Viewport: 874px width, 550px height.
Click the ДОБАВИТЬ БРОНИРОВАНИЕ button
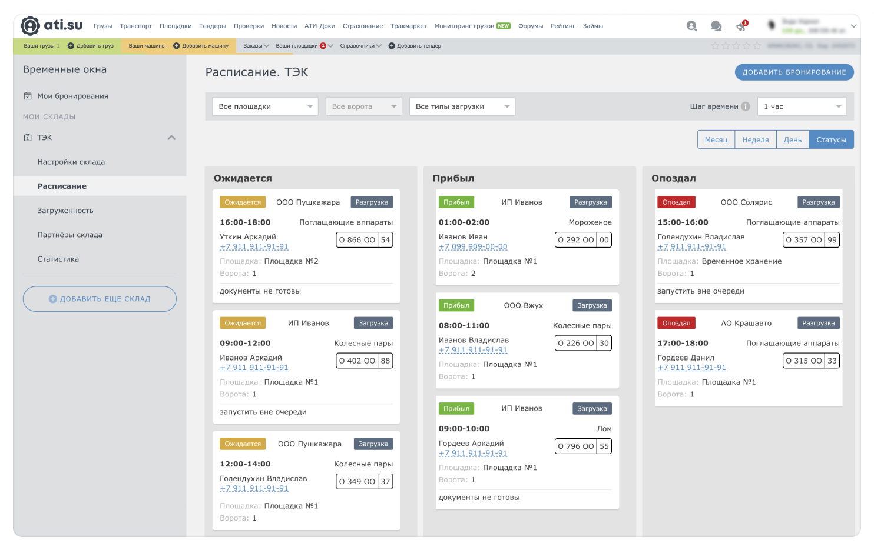pos(794,72)
